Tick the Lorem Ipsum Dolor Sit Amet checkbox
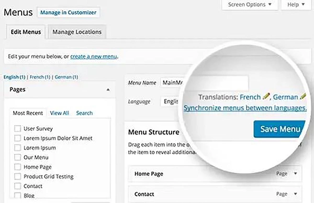The height and width of the screenshot is (203, 314). tap(18, 138)
